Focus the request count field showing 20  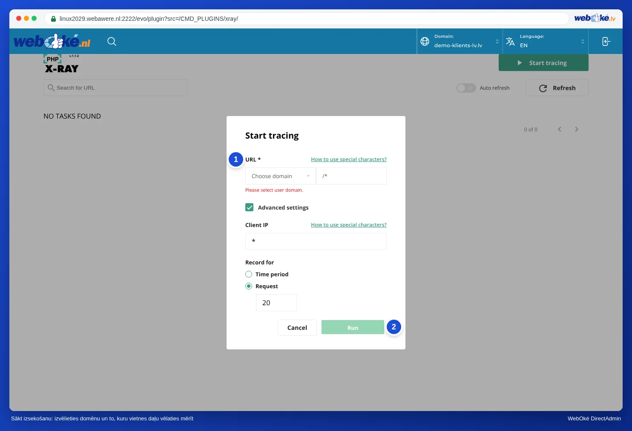pos(276,303)
